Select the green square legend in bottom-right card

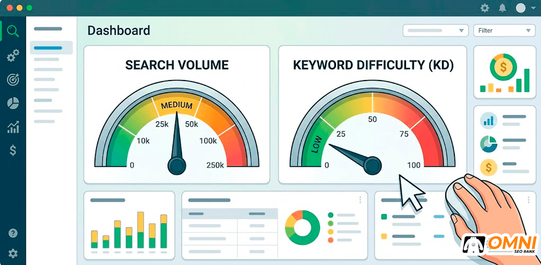pos(384,216)
